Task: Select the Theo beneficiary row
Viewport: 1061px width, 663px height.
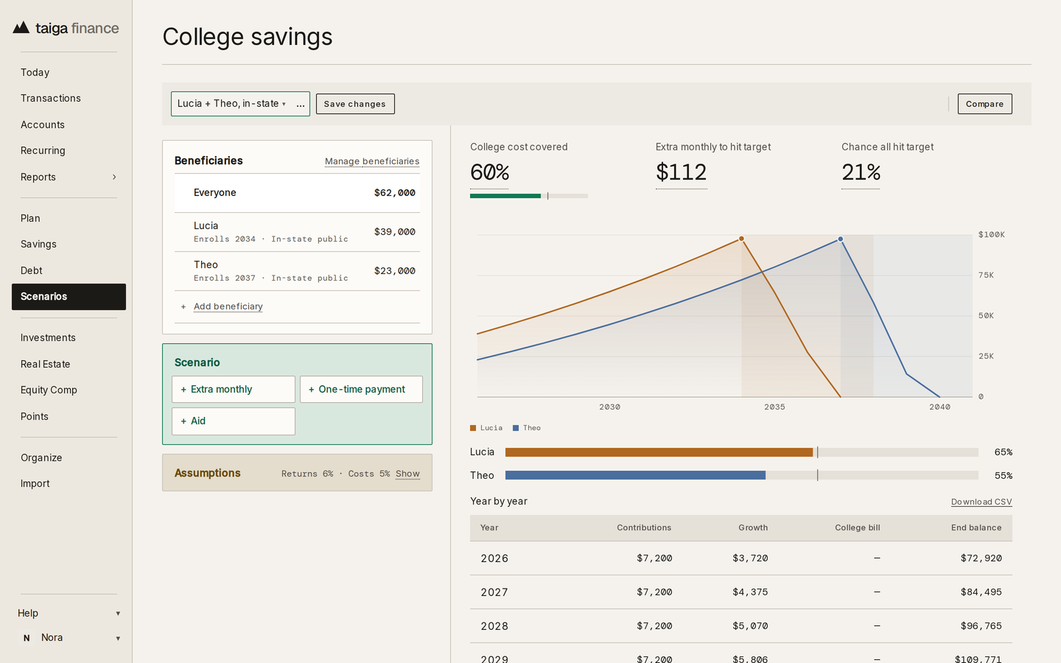Action: [297, 271]
